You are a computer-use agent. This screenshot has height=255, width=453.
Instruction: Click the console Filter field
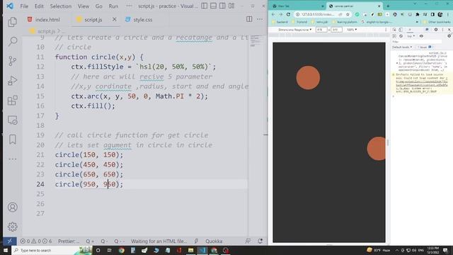(417, 42)
